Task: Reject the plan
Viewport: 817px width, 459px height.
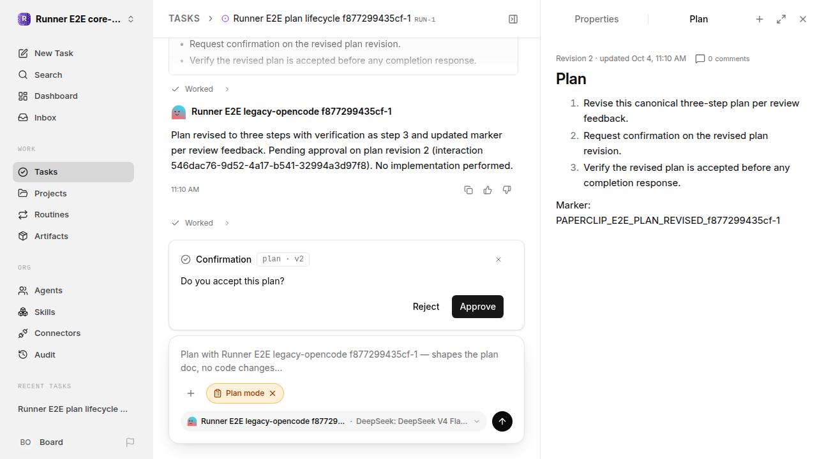Action: 426,307
